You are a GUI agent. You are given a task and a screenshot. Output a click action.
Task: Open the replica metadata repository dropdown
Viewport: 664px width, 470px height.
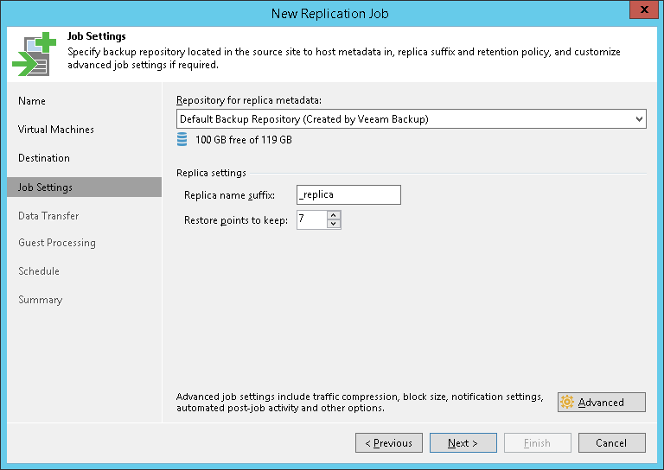(639, 119)
